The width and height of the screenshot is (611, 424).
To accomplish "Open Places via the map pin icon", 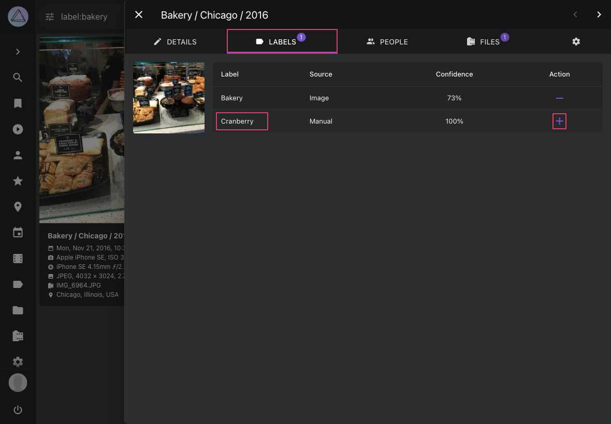I will 18,206.
